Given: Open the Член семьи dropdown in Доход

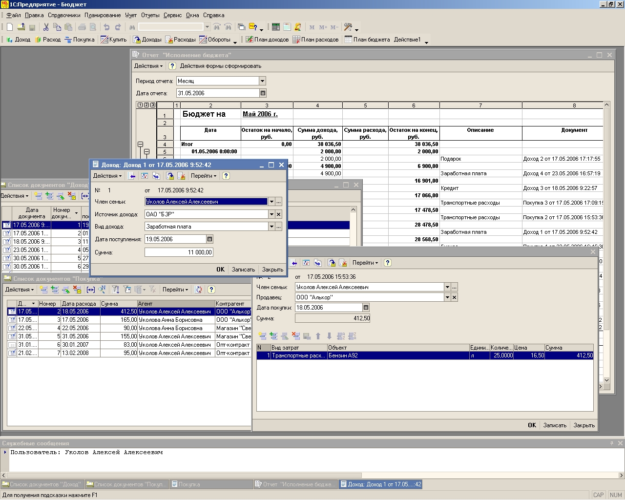Looking at the screenshot, I should (271, 202).
